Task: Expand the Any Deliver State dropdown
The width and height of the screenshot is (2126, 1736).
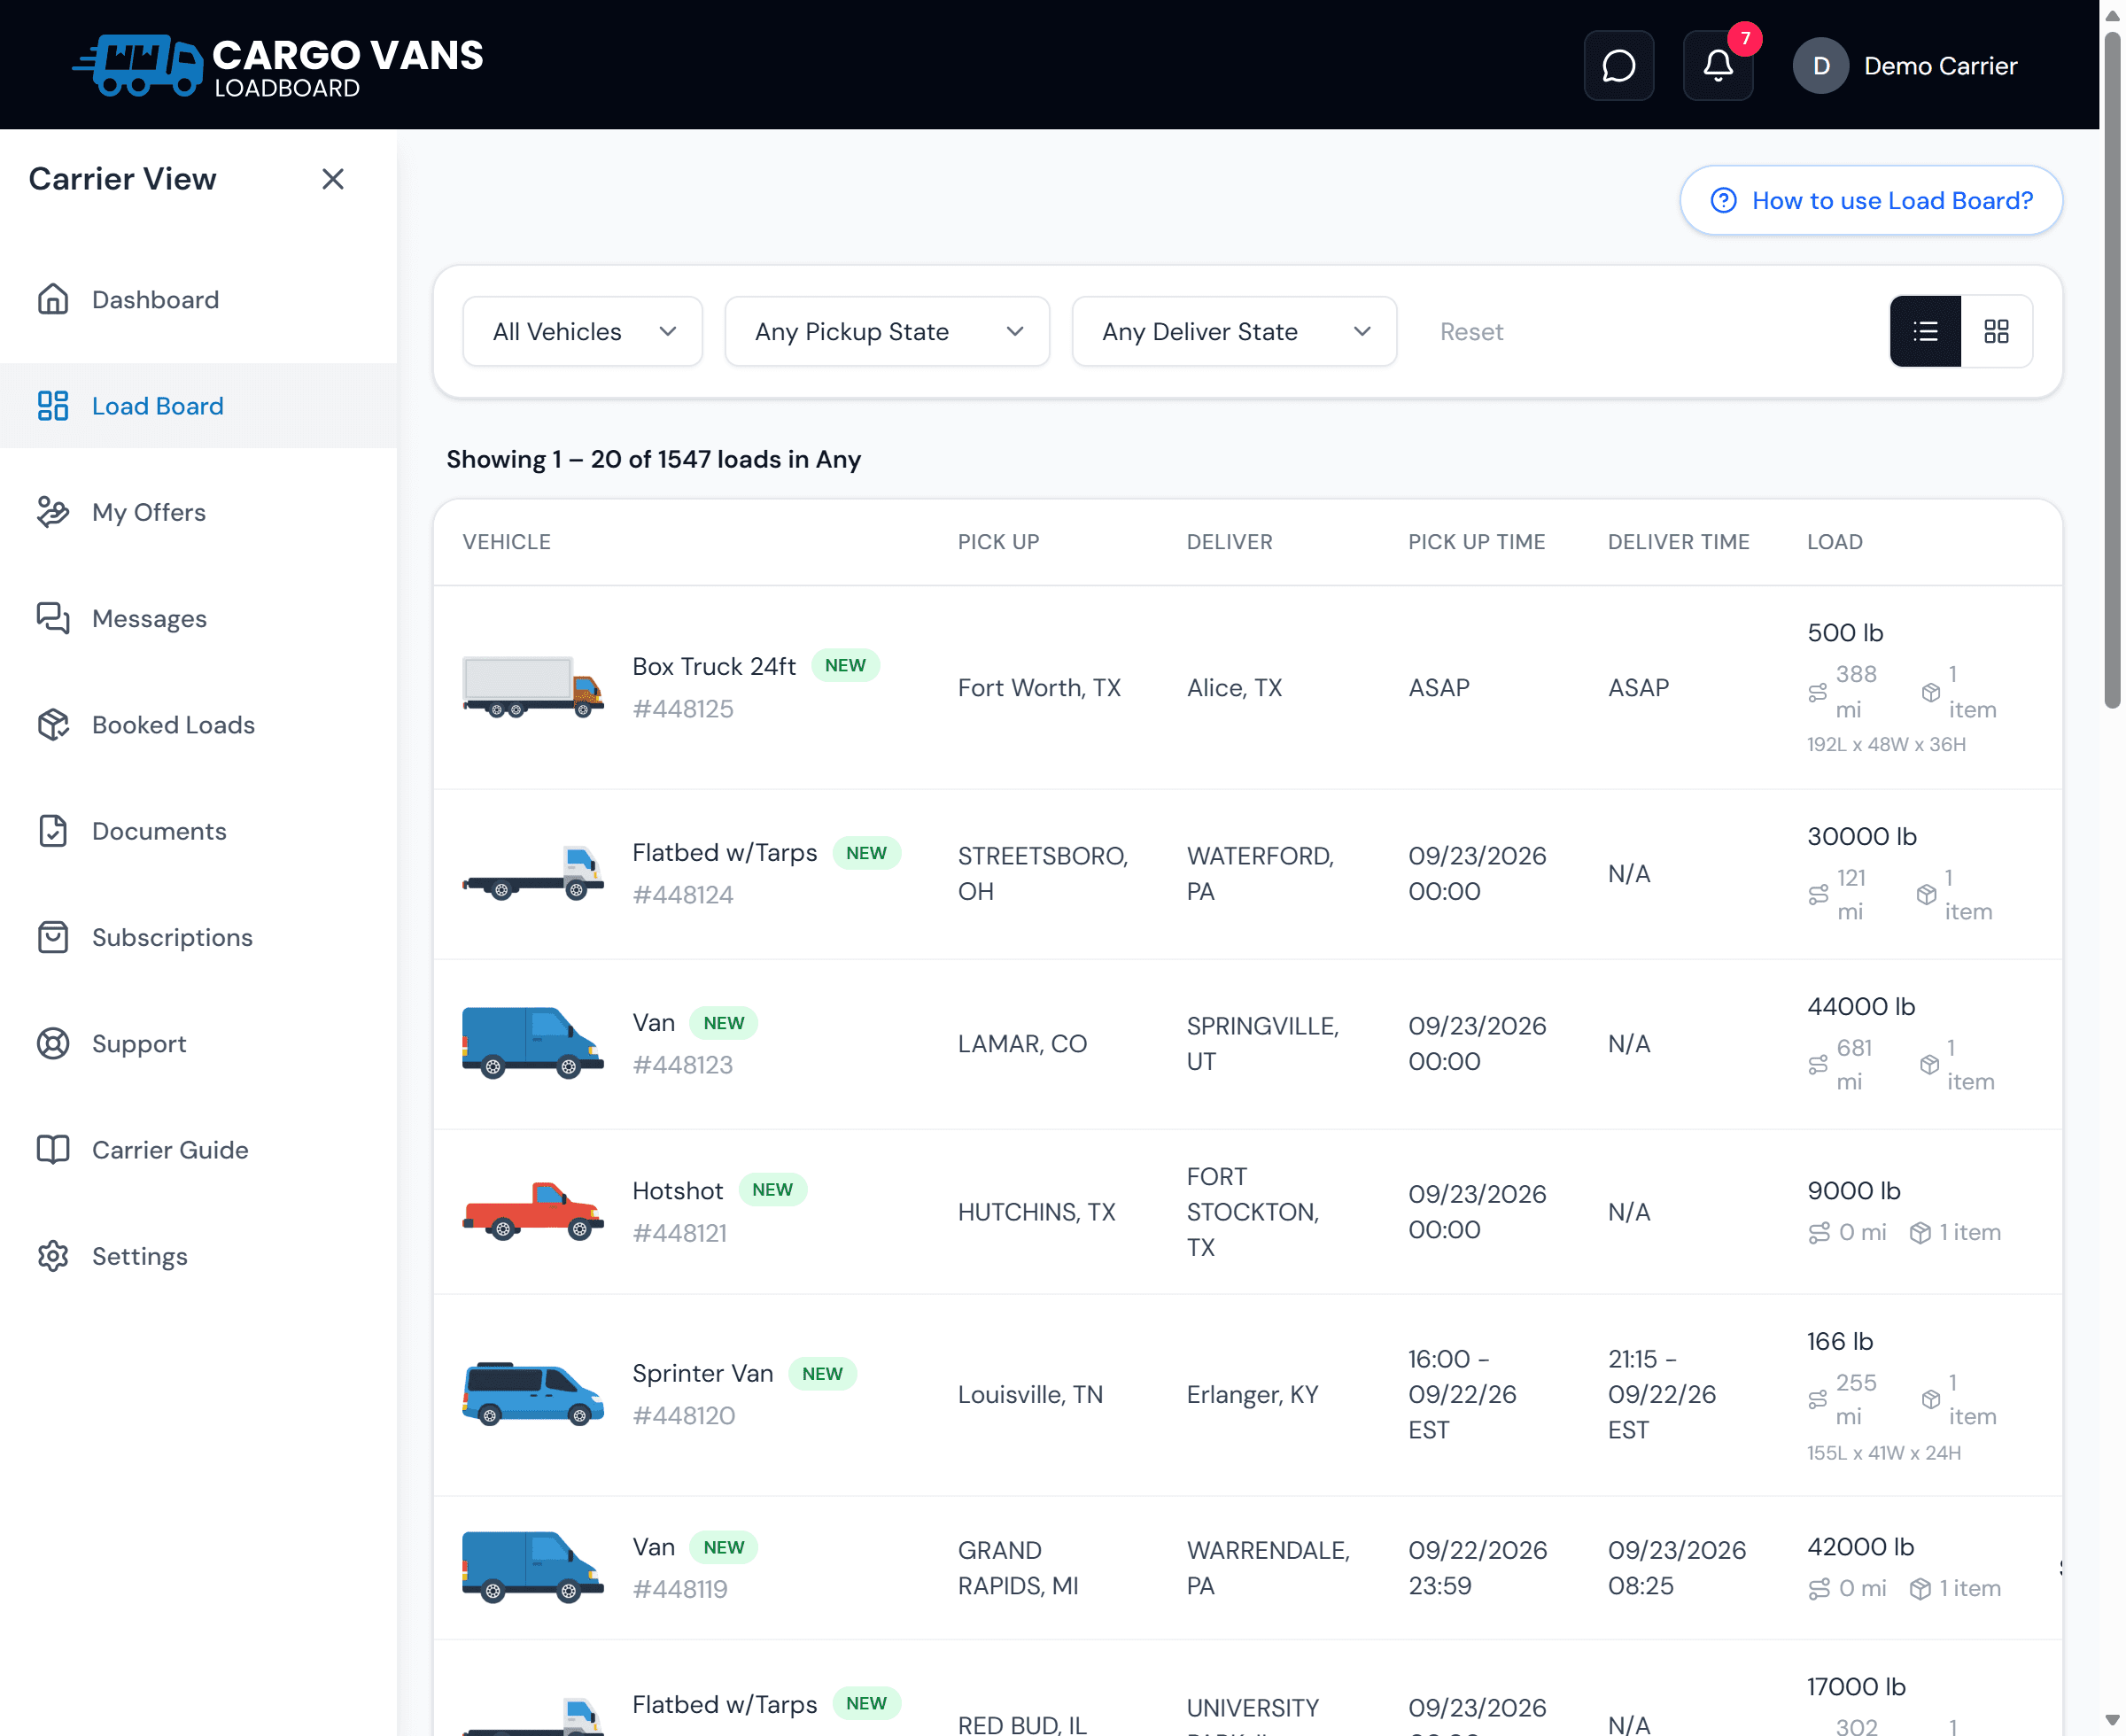Action: (1234, 331)
